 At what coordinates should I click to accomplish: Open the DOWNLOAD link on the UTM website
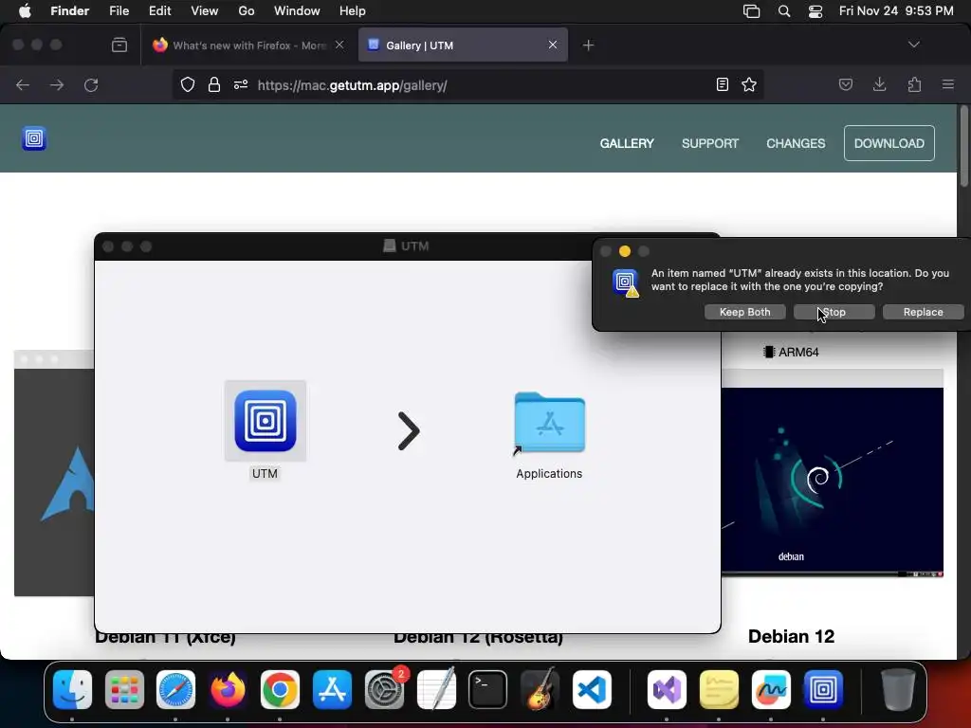point(889,144)
